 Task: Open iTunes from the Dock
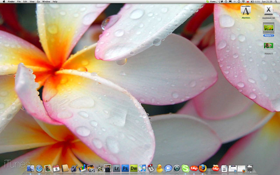[142, 168]
